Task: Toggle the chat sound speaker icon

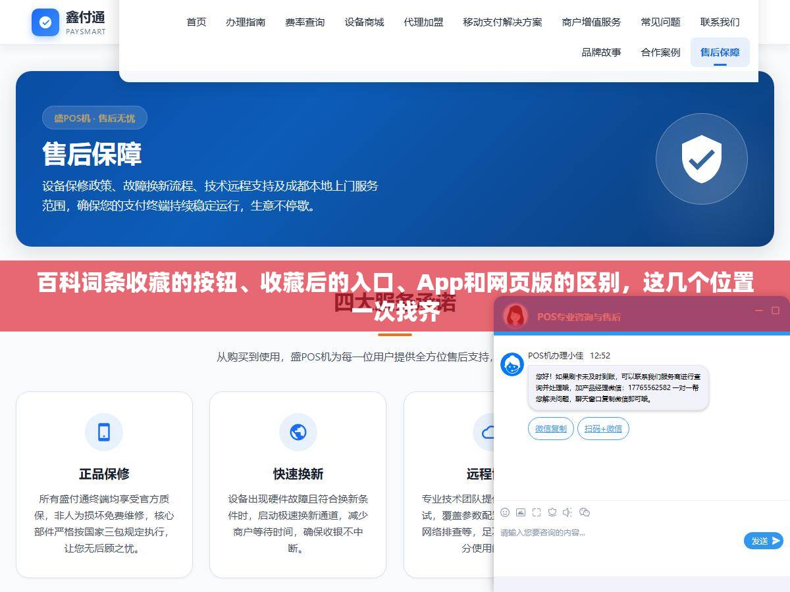Action: coord(568,512)
